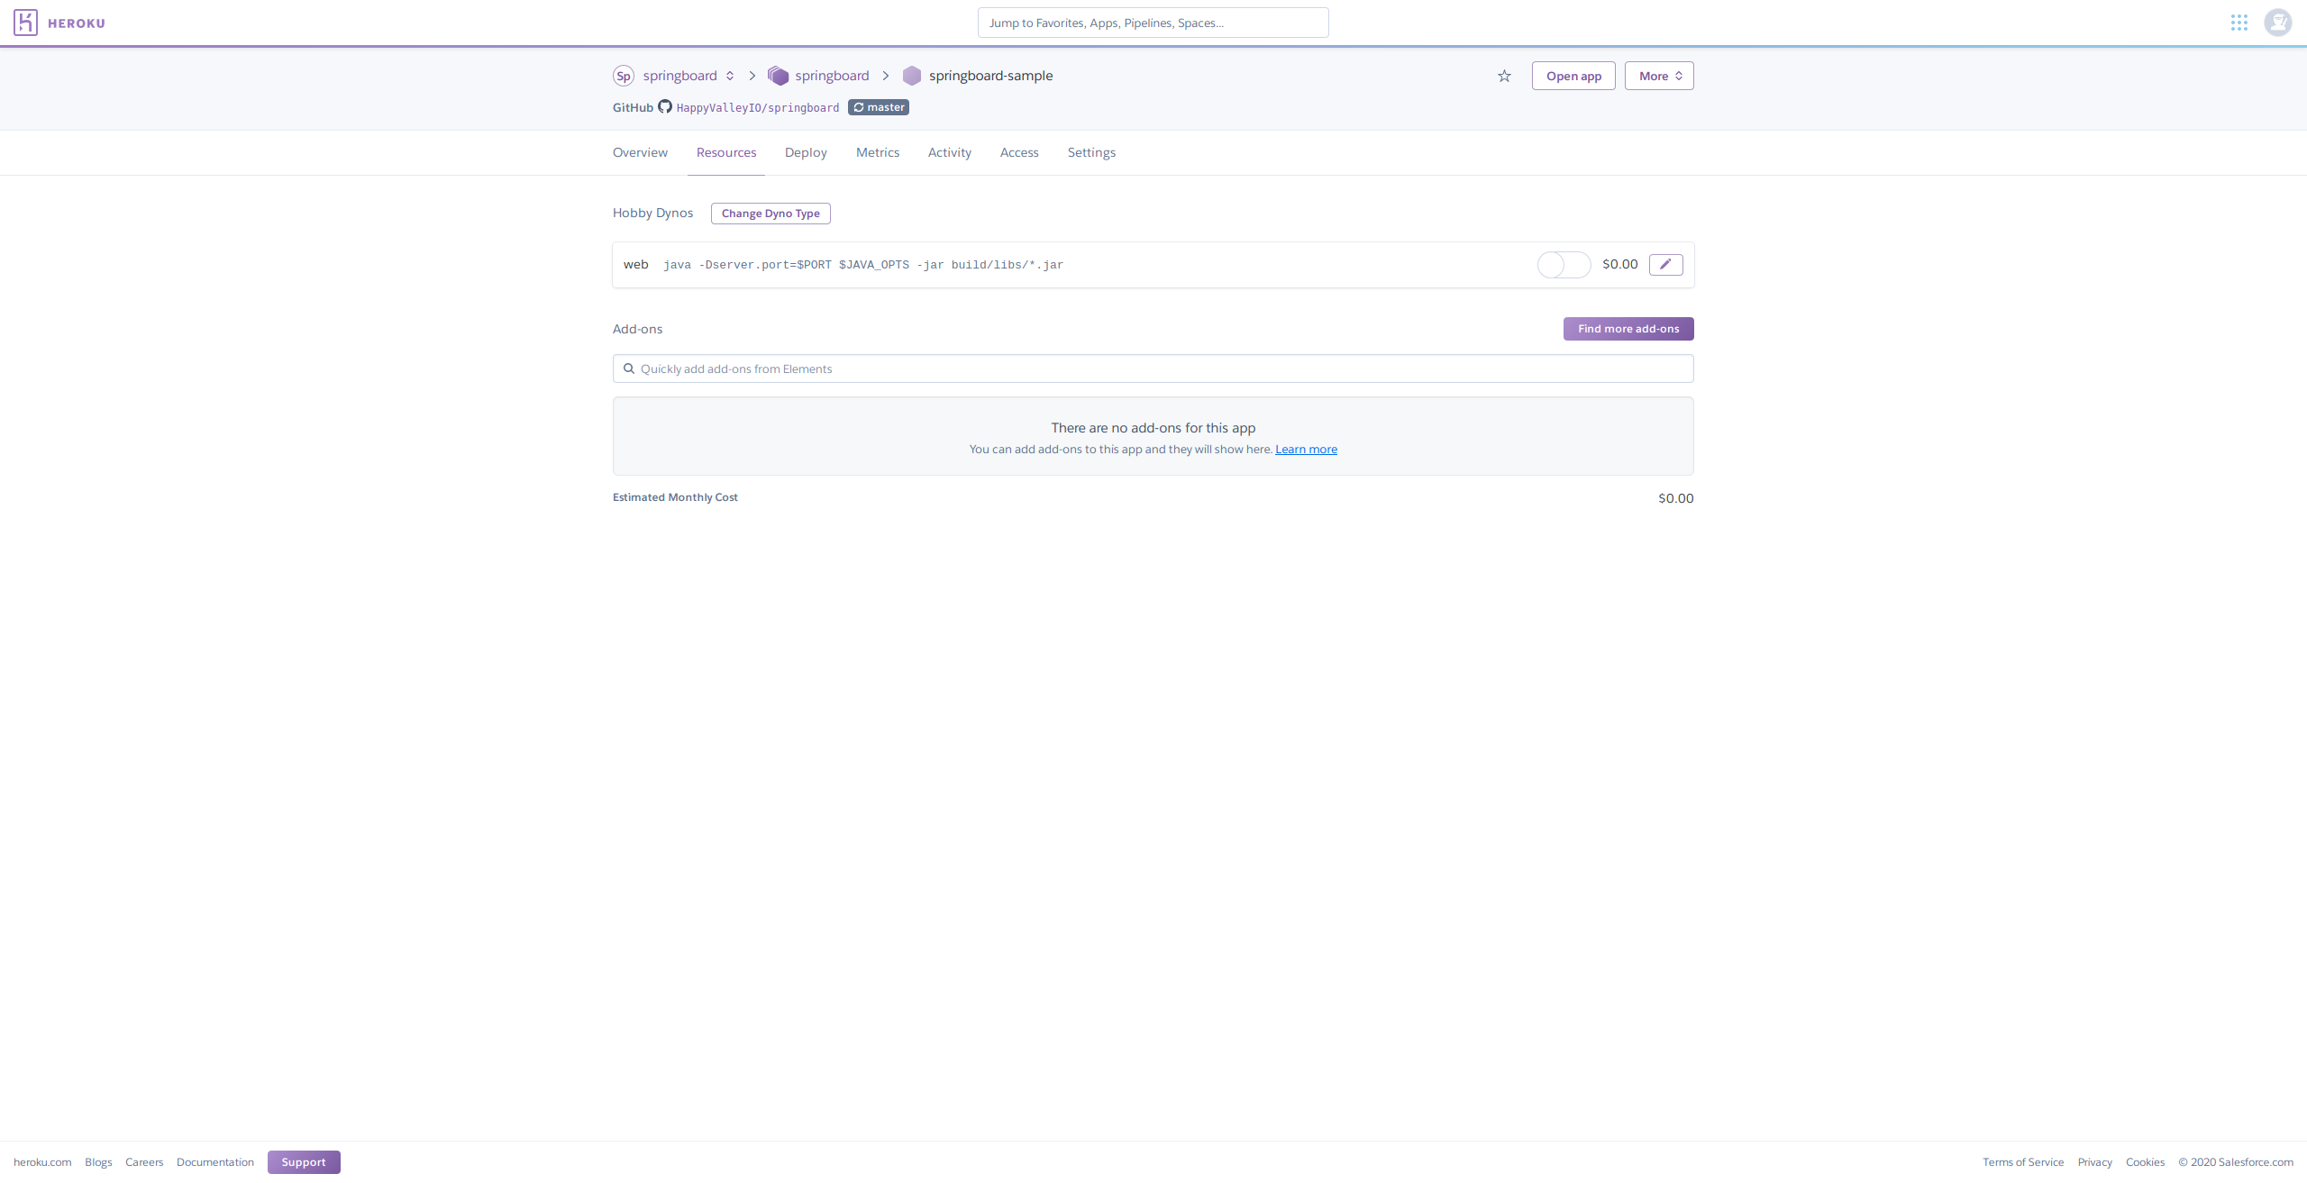Switch to the Deploy tab
Image resolution: width=2307 pixels, height=1183 pixels.
pos(806,152)
